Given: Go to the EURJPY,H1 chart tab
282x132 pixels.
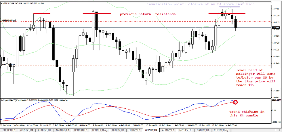Looking at the screenshot, I should tap(135, 130).
